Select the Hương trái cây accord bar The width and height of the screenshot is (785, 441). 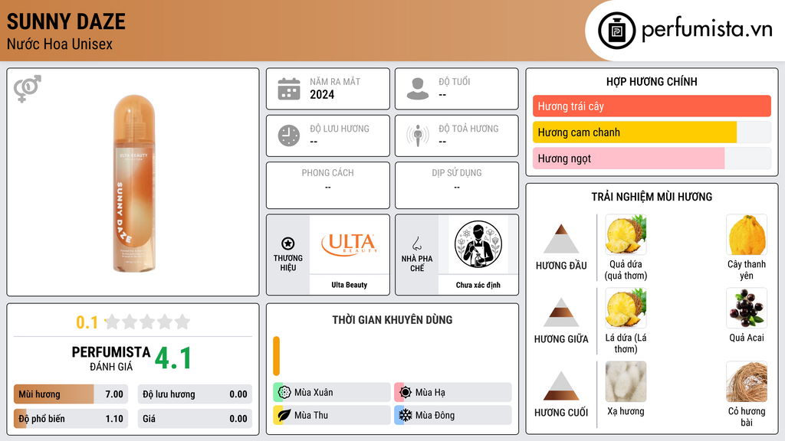pos(652,106)
